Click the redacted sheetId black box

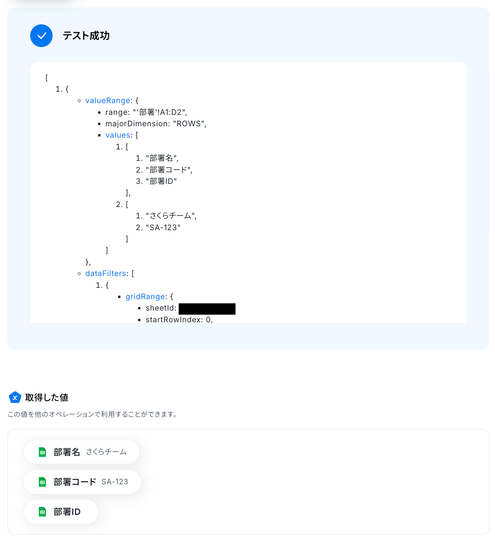coord(207,309)
